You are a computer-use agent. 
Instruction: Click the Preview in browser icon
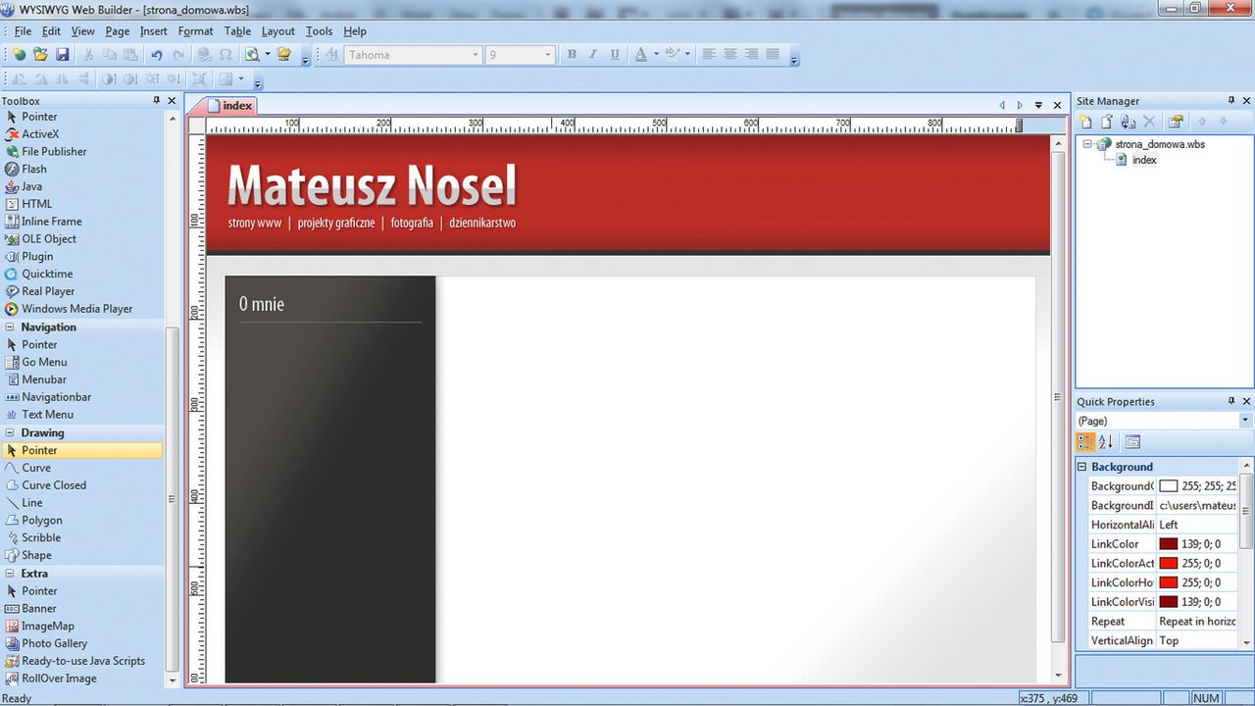point(252,55)
